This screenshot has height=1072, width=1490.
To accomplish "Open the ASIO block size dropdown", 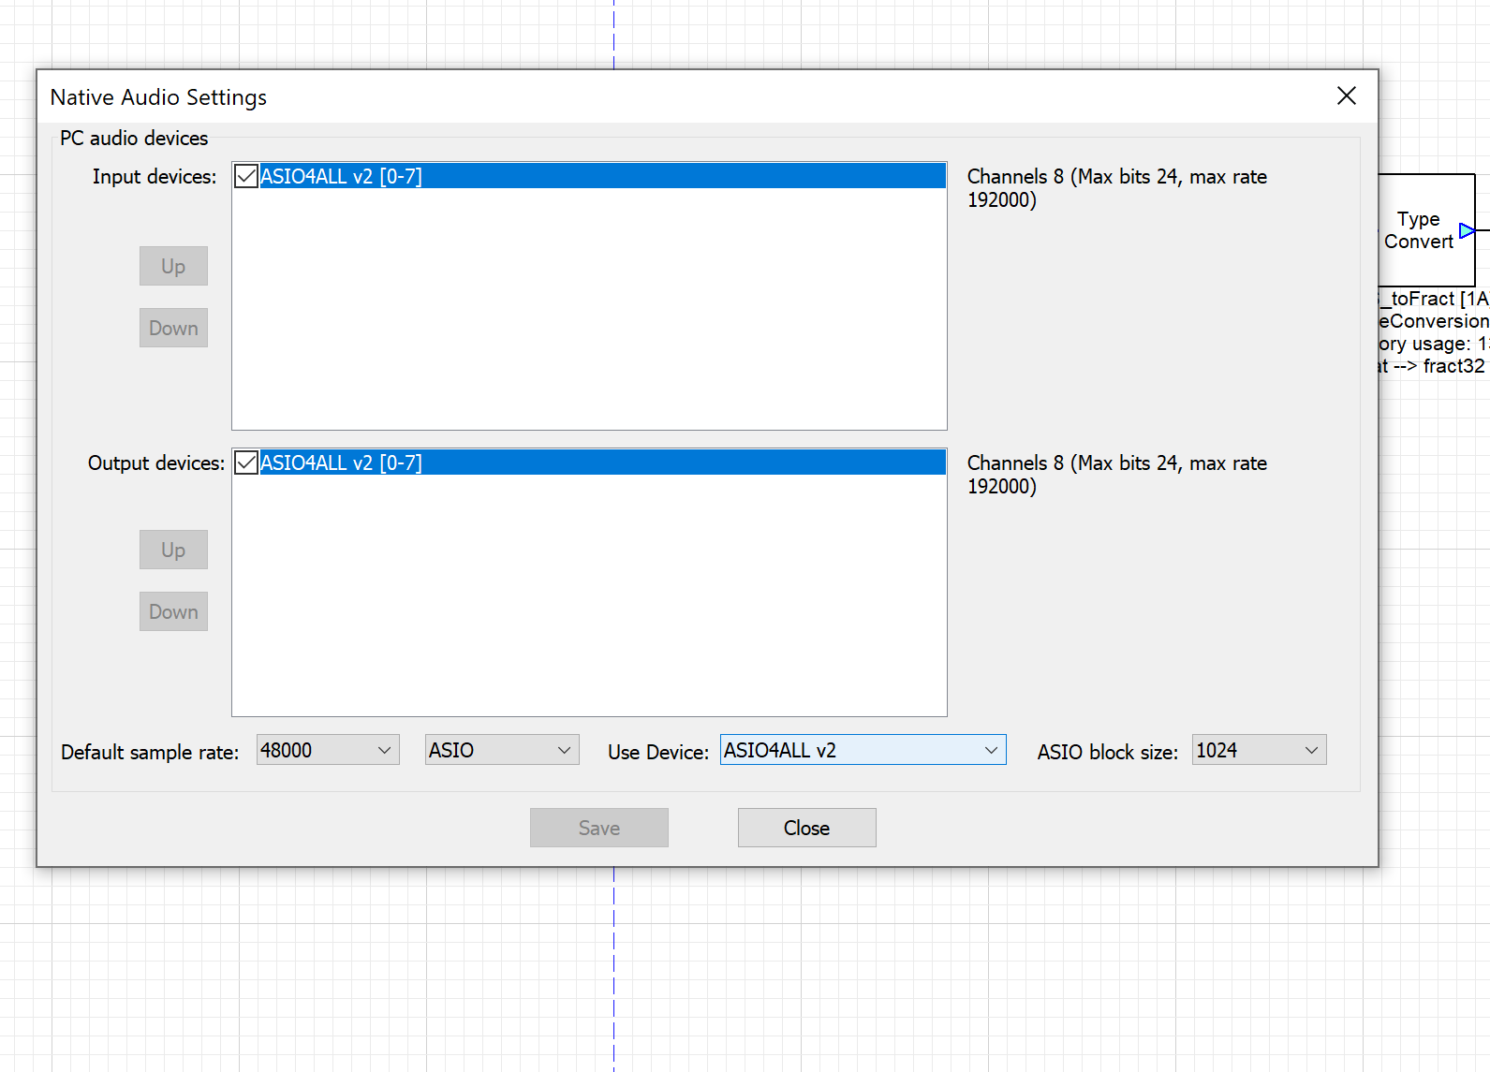I will click(x=1258, y=750).
